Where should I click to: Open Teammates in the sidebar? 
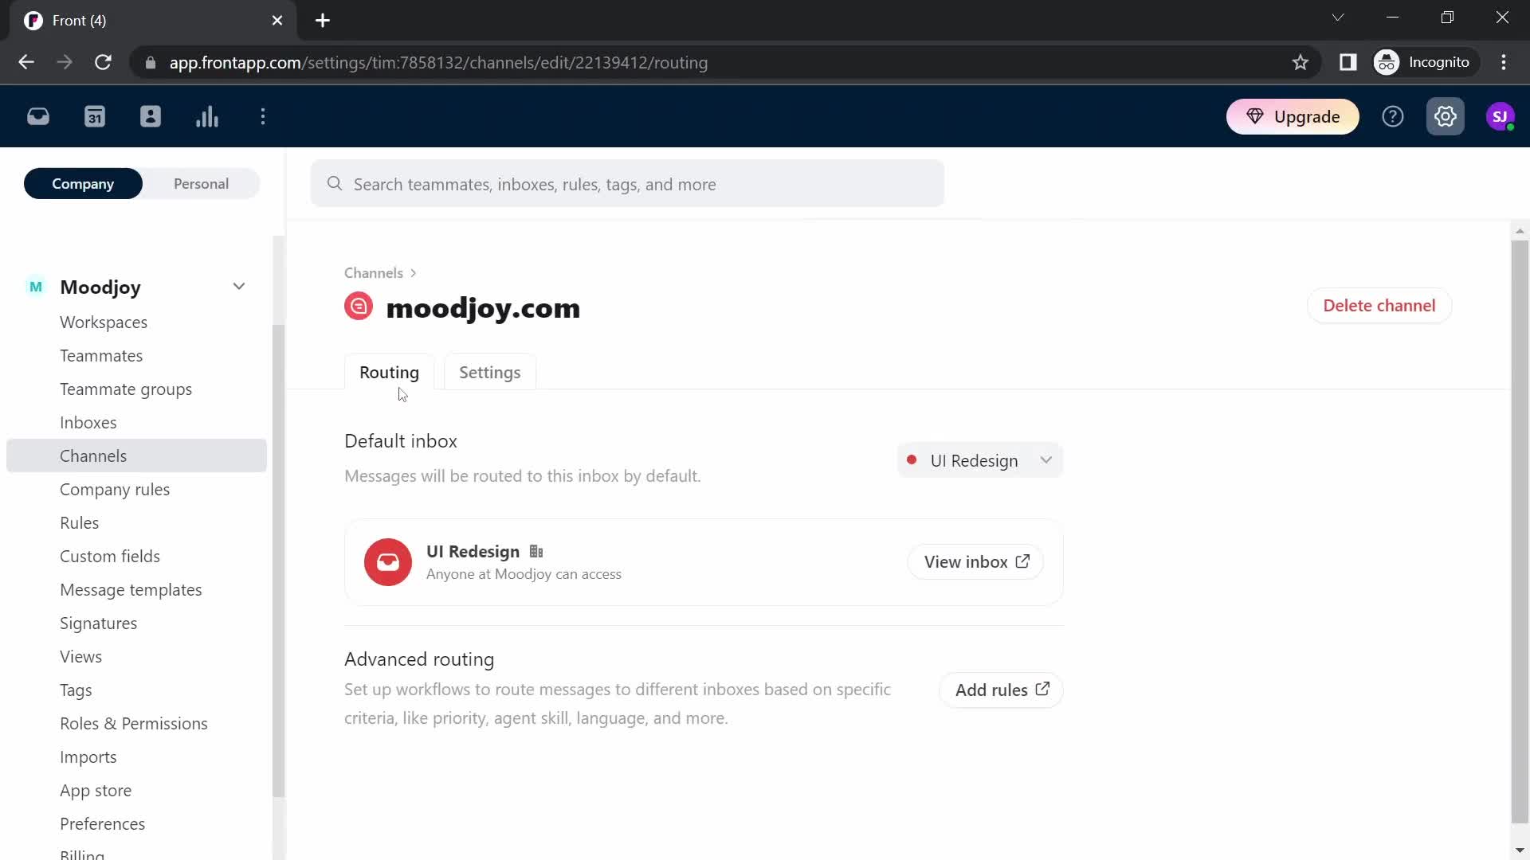101,356
